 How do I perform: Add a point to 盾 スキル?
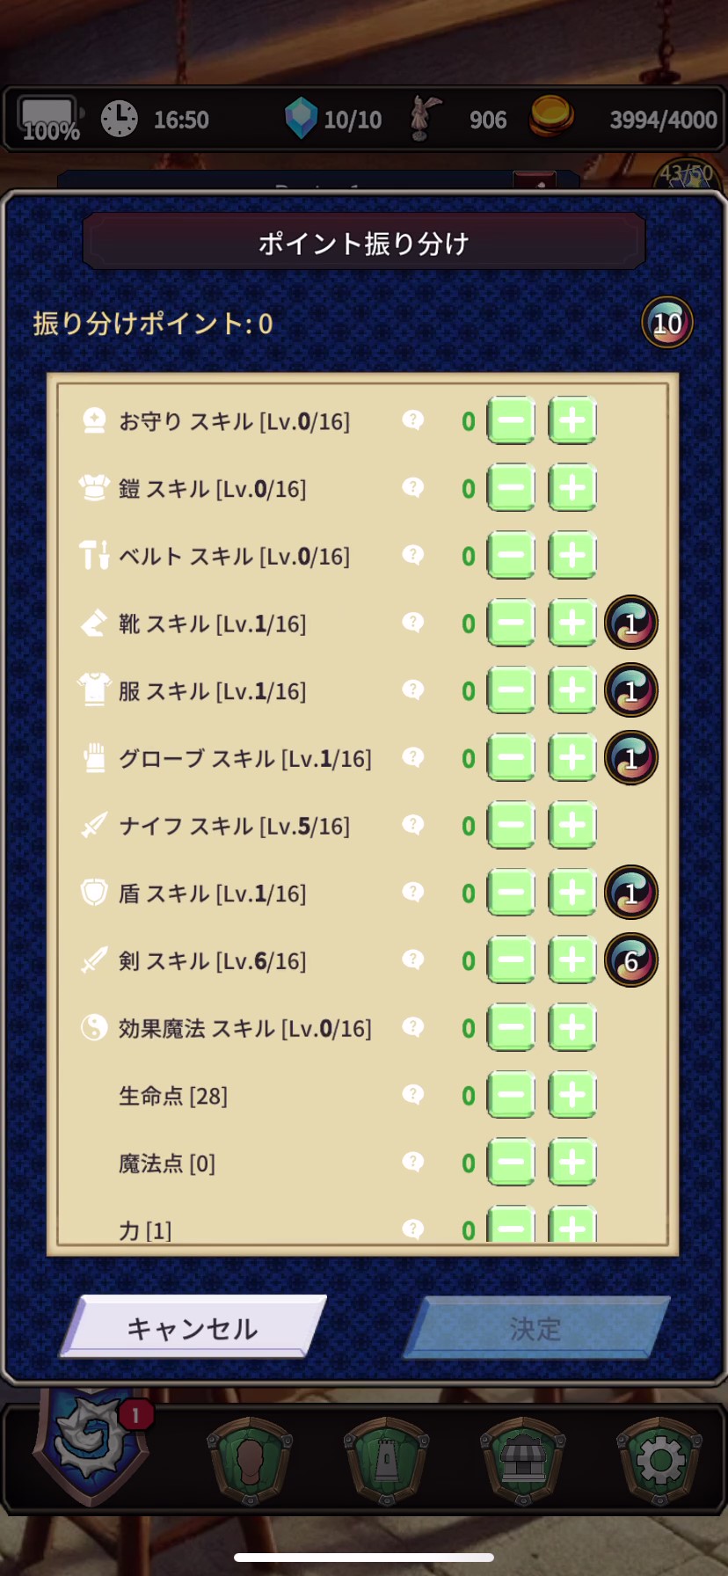pos(572,893)
